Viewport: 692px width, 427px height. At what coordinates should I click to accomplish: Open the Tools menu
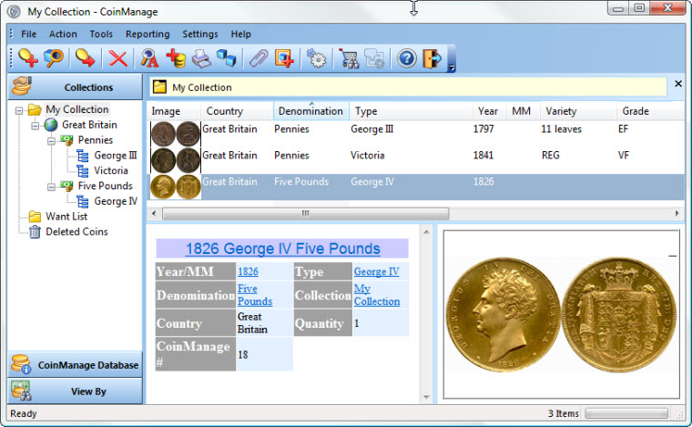[x=101, y=34]
